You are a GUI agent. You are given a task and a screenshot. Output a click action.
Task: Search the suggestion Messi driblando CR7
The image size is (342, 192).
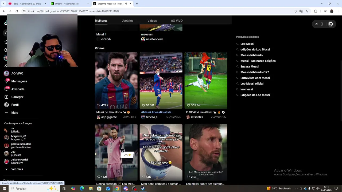click(255, 72)
